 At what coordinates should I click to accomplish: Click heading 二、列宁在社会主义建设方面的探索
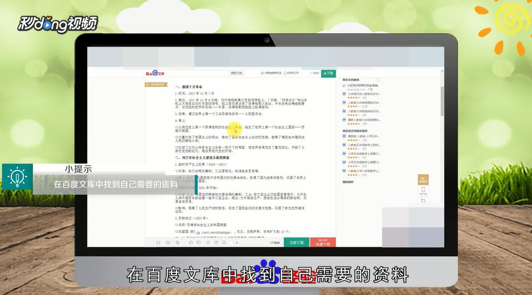202,158
